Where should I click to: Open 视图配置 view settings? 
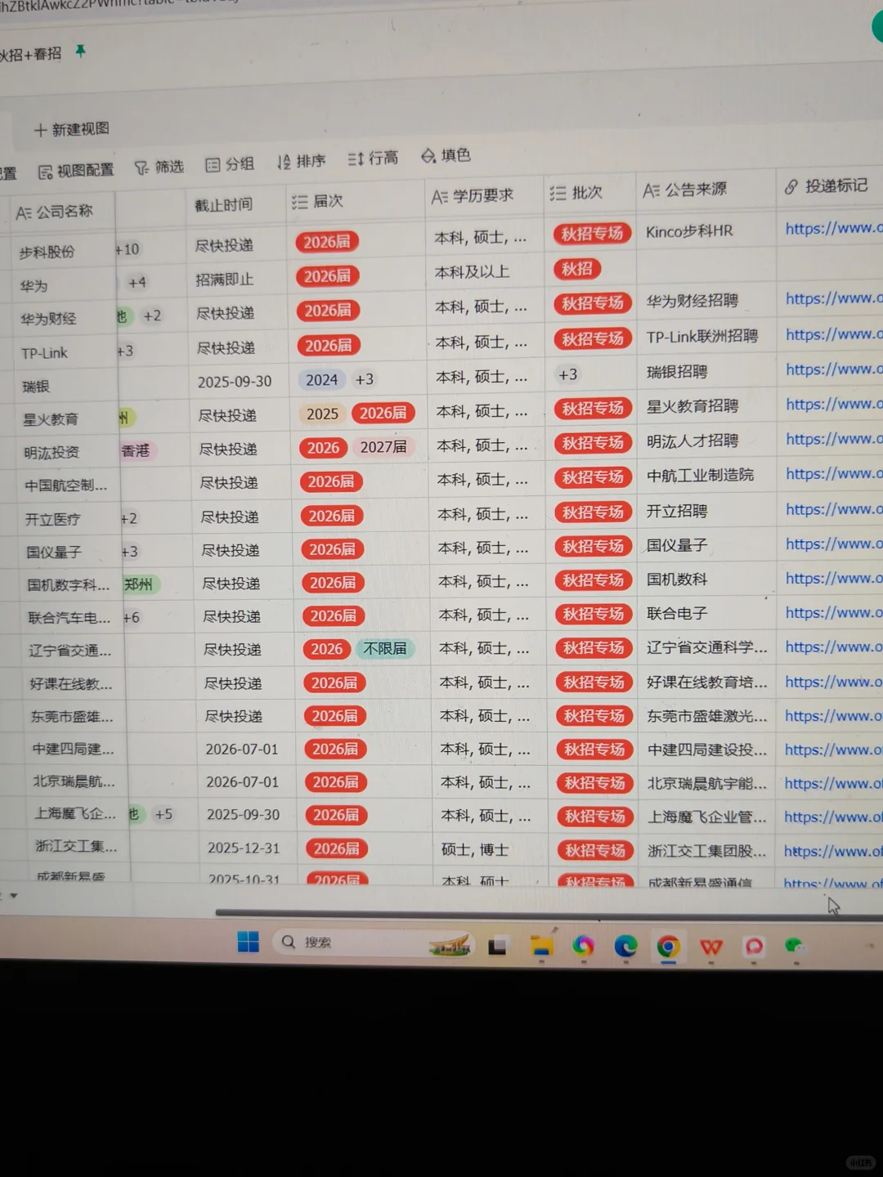(76, 170)
